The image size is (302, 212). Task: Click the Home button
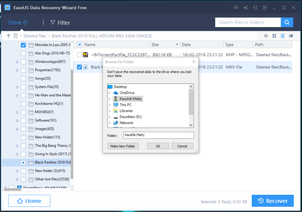click(29, 201)
